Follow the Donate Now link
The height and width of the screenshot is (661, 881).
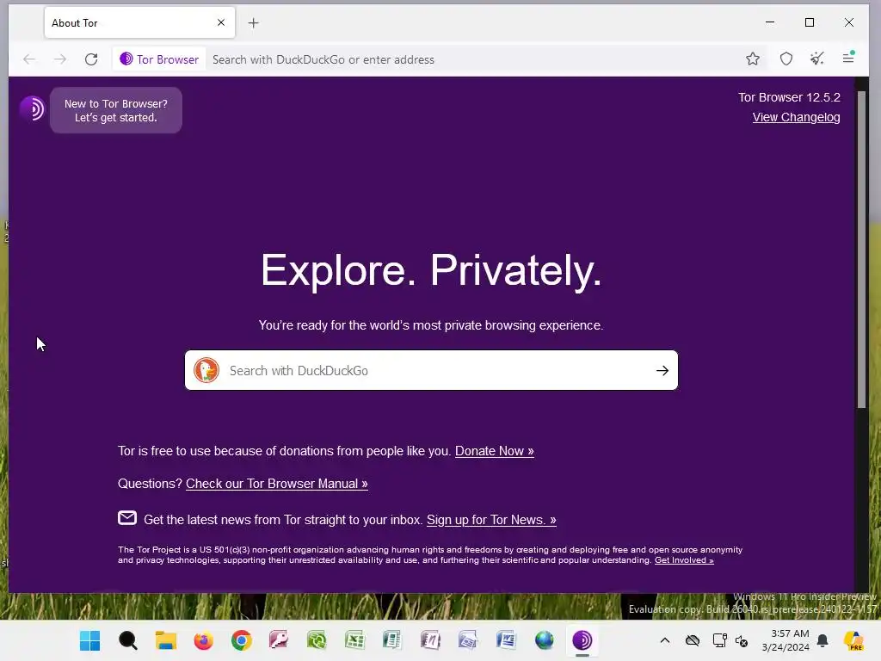(x=495, y=451)
